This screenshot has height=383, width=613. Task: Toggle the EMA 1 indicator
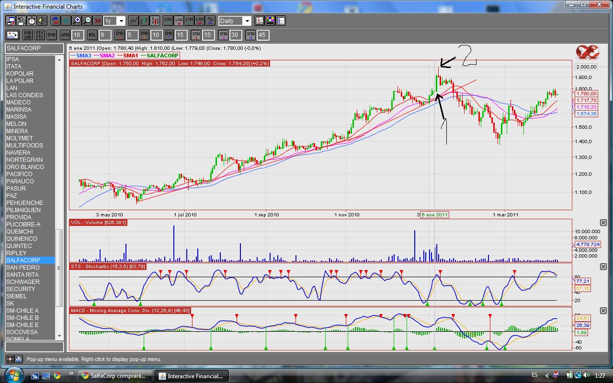click(120, 35)
